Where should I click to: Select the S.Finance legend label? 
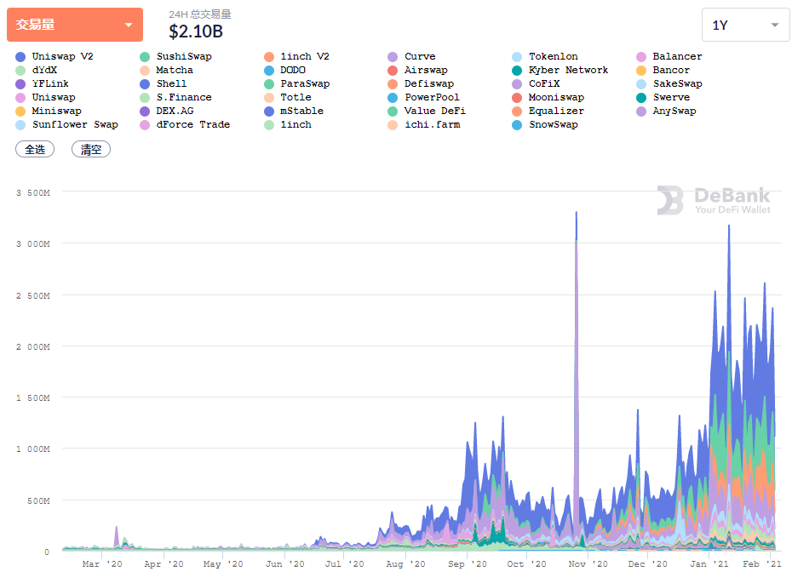[184, 97]
